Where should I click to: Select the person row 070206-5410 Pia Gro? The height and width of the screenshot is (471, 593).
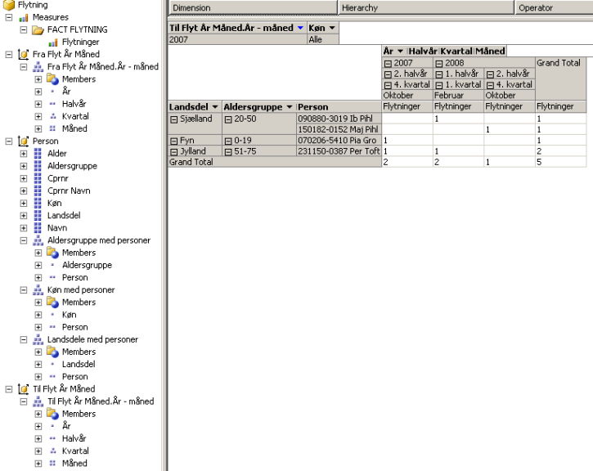(339, 141)
